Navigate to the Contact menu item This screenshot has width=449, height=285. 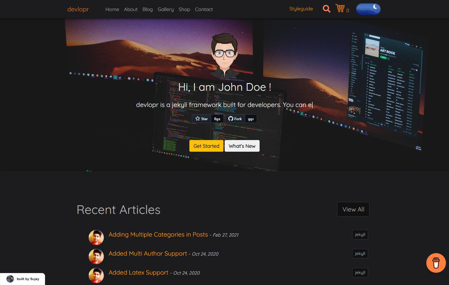tap(204, 9)
